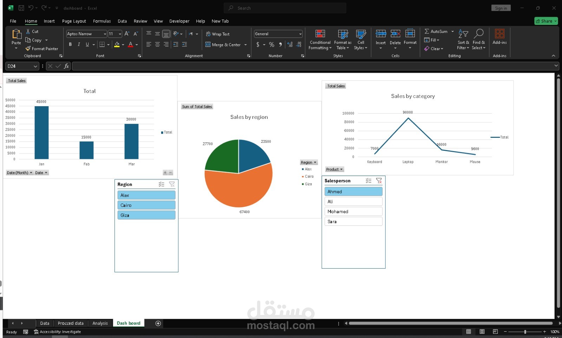Click the Sign in button
Viewport: 562px width, 338px height.
[x=501, y=8]
